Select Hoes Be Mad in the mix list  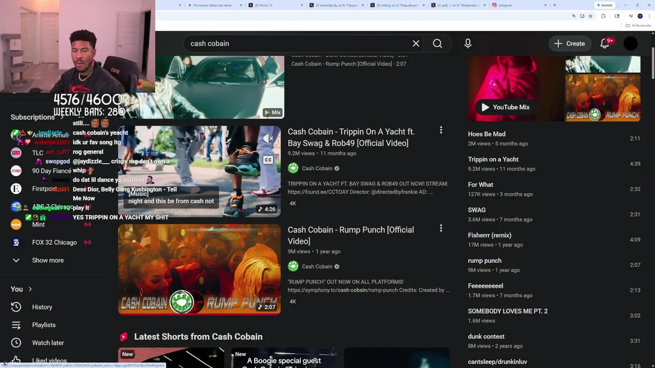pos(554,139)
